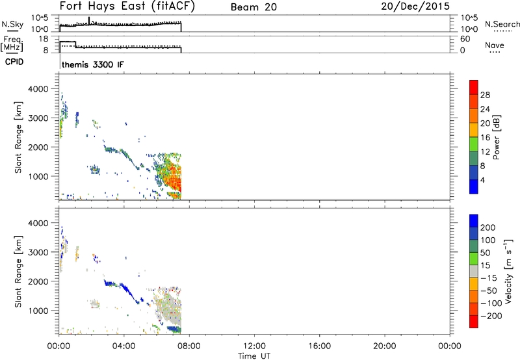Click the '200' tick on the Velocity scale
Viewport: 520px width, 360px height.
coord(488,227)
